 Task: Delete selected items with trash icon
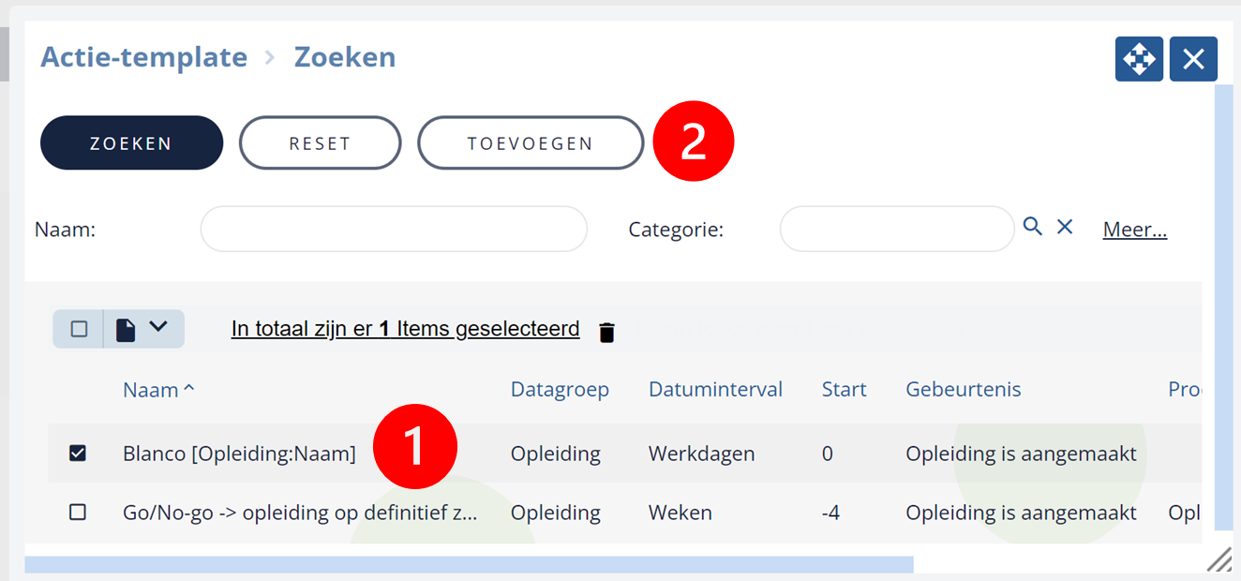click(607, 332)
